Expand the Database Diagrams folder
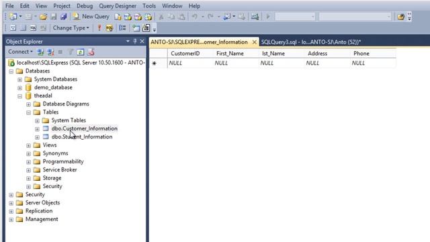 [28, 104]
